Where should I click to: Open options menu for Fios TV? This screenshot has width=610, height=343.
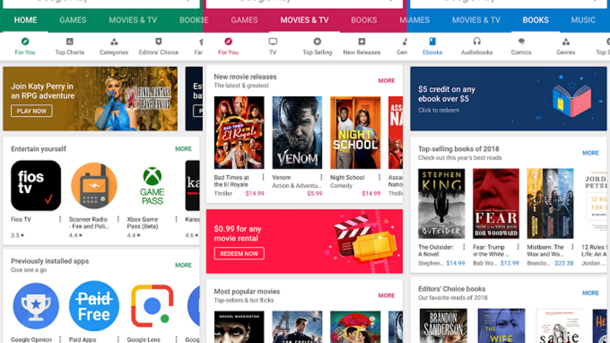click(60, 219)
